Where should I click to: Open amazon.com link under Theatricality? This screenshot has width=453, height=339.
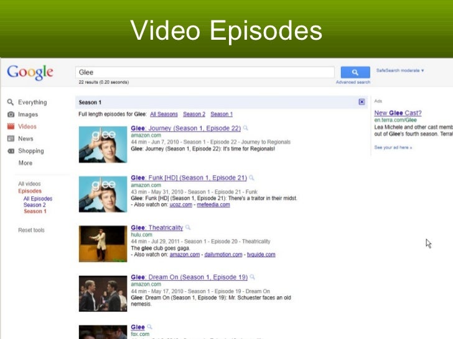[x=185, y=255]
